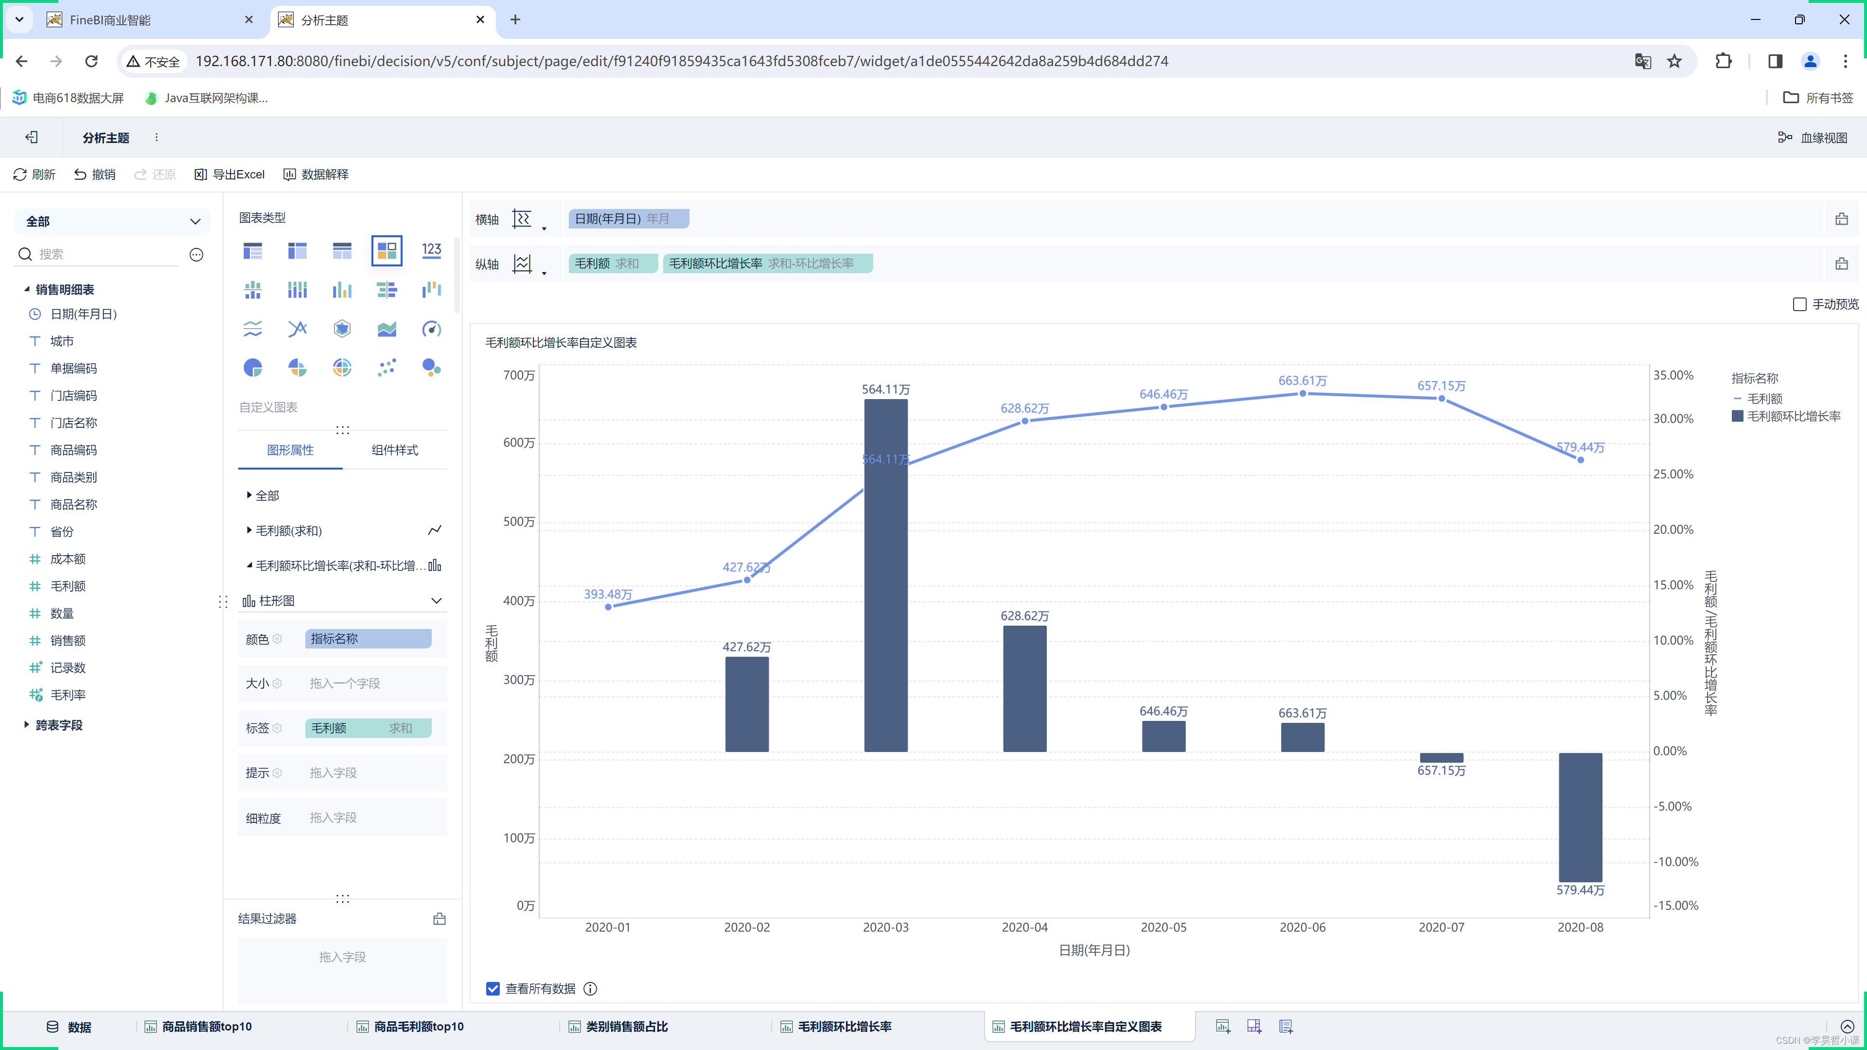Select the grouped table chart type icon
The image size is (1867, 1050).
click(252, 251)
